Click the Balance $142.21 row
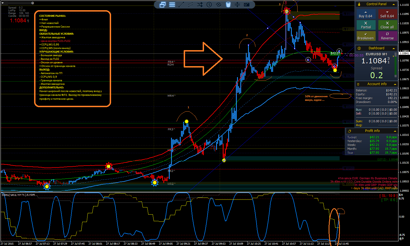The width and height of the screenshot is (410, 246). click(376, 90)
